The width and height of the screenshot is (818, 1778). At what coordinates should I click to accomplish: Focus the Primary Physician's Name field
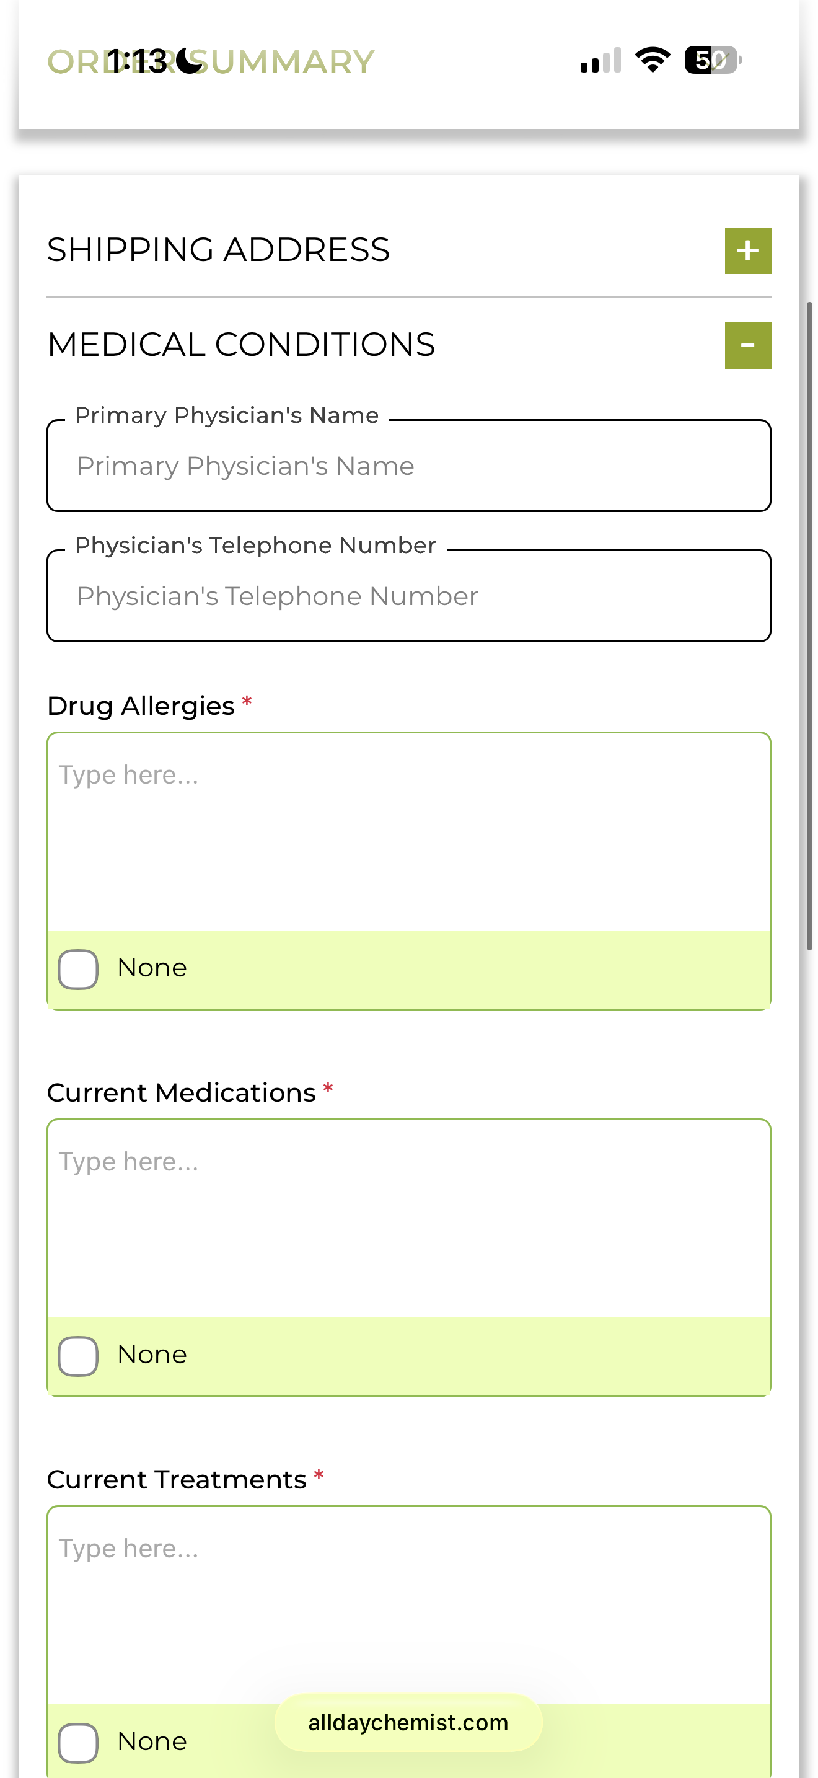[x=408, y=466]
